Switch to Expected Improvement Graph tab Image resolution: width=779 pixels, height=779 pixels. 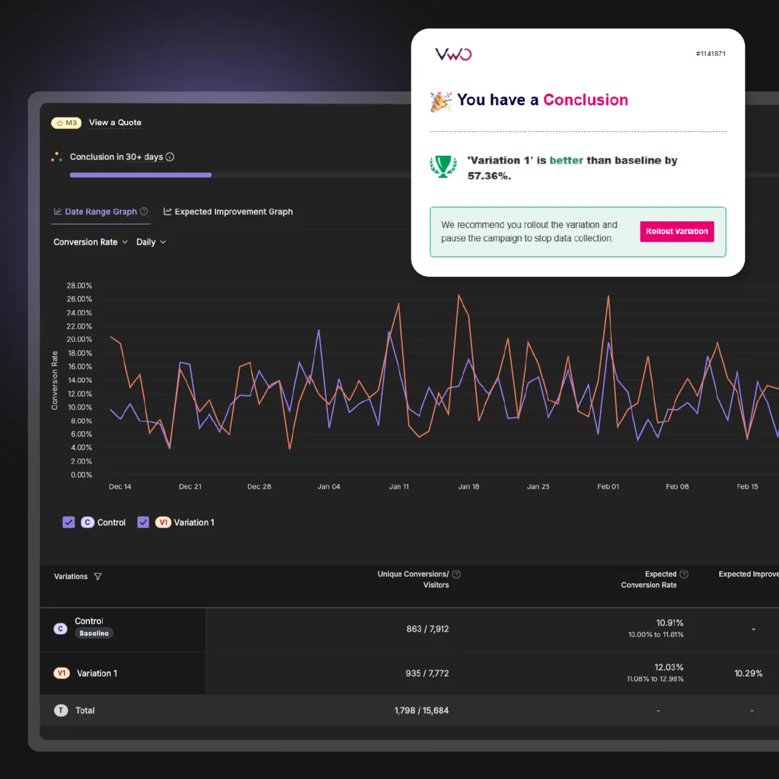pos(228,212)
